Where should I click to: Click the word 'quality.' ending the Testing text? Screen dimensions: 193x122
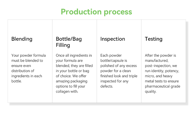[151, 91]
